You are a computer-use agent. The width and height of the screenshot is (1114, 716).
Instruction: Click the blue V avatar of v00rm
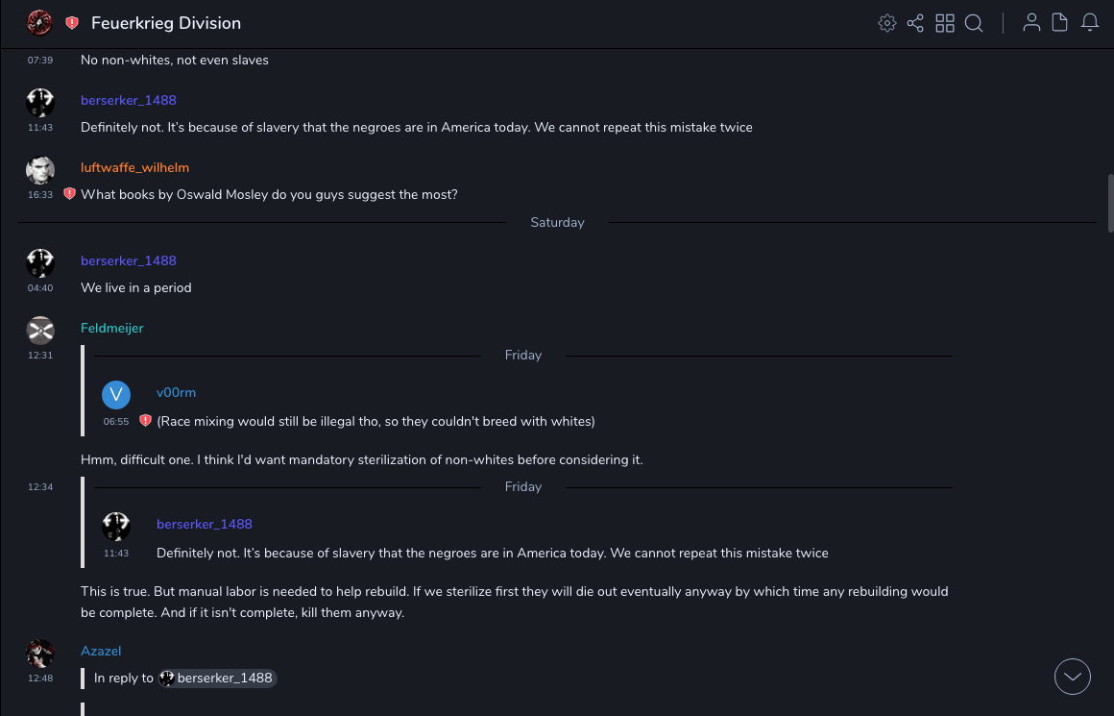click(x=116, y=395)
